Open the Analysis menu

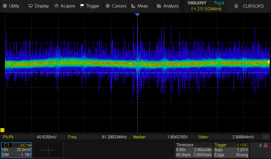[x=168, y=6]
